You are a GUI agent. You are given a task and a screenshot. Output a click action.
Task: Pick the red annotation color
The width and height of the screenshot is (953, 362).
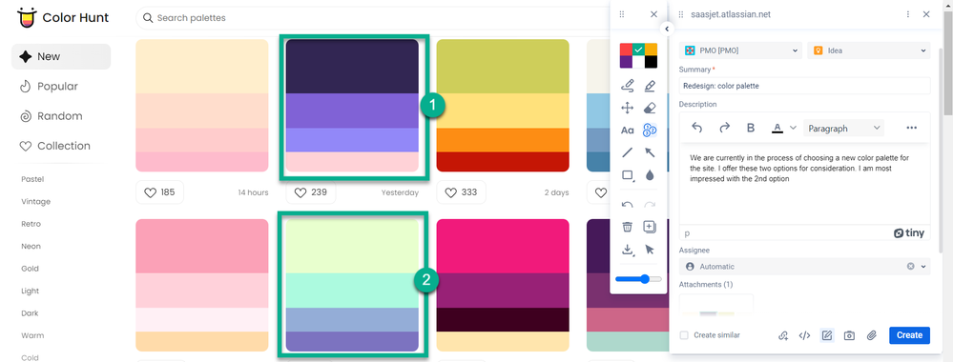[626, 50]
